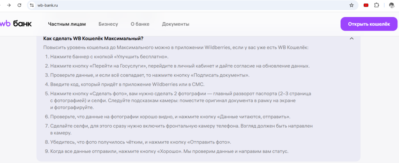Click the heading «Как сделать WB Кошелёк Максимальный?»
Image resolution: width=399 pixels, height=163 pixels.
click(x=93, y=38)
